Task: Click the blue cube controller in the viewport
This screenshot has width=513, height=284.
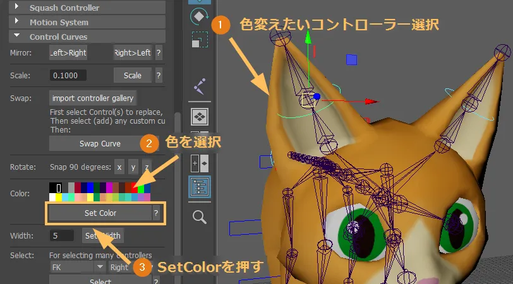Action: [352, 59]
